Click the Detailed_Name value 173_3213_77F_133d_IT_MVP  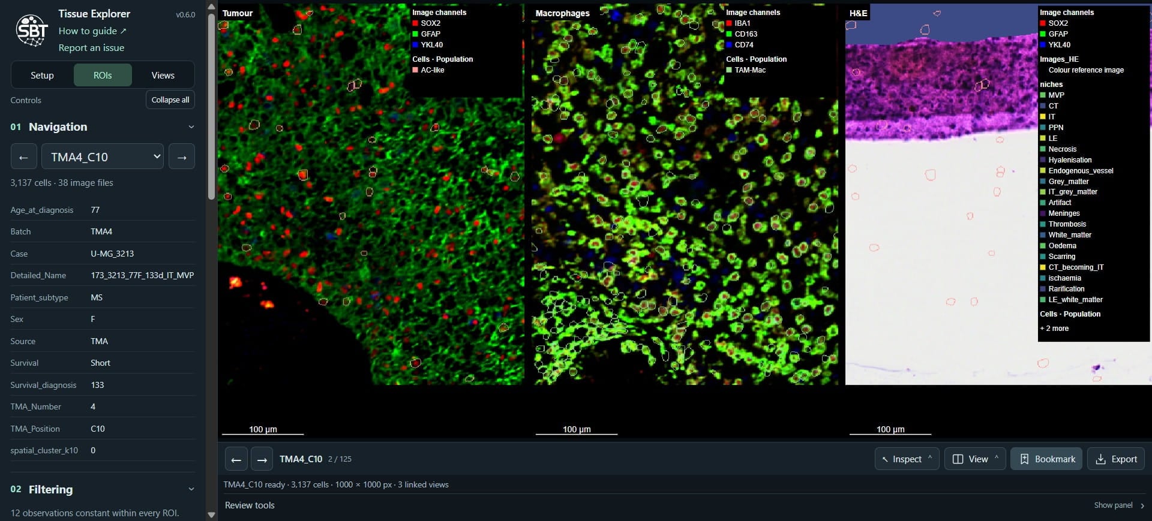142,275
